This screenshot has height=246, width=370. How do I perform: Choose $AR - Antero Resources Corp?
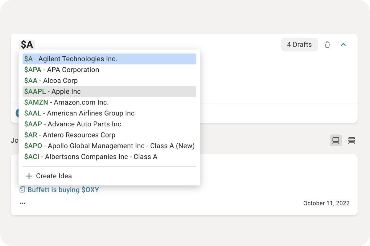click(109, 135)
